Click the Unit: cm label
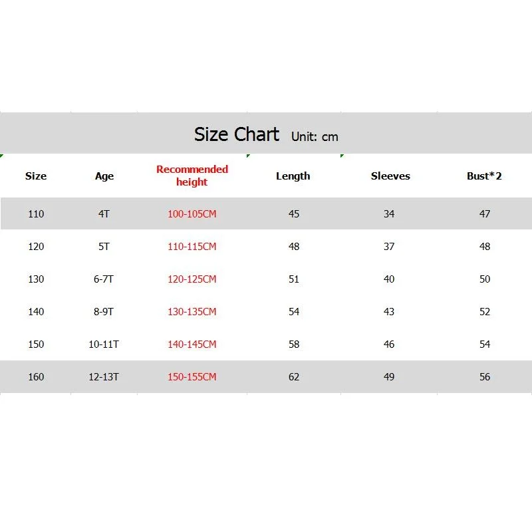Screen dimensions: 532x532 click(315, 137)
